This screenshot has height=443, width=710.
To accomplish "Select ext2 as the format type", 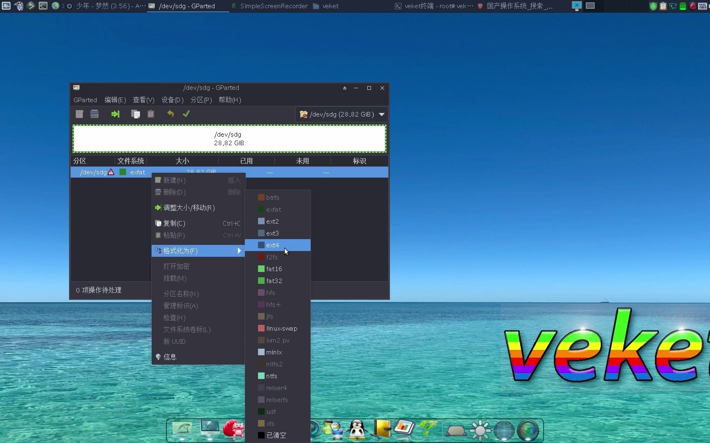I will (278, 221).
